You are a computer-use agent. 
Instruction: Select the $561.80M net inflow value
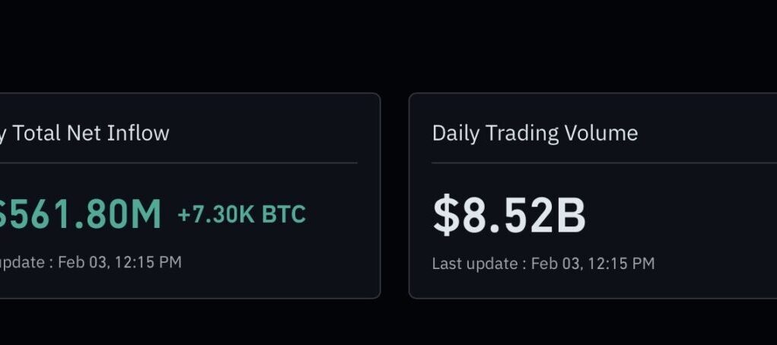[x=80, y=214]
